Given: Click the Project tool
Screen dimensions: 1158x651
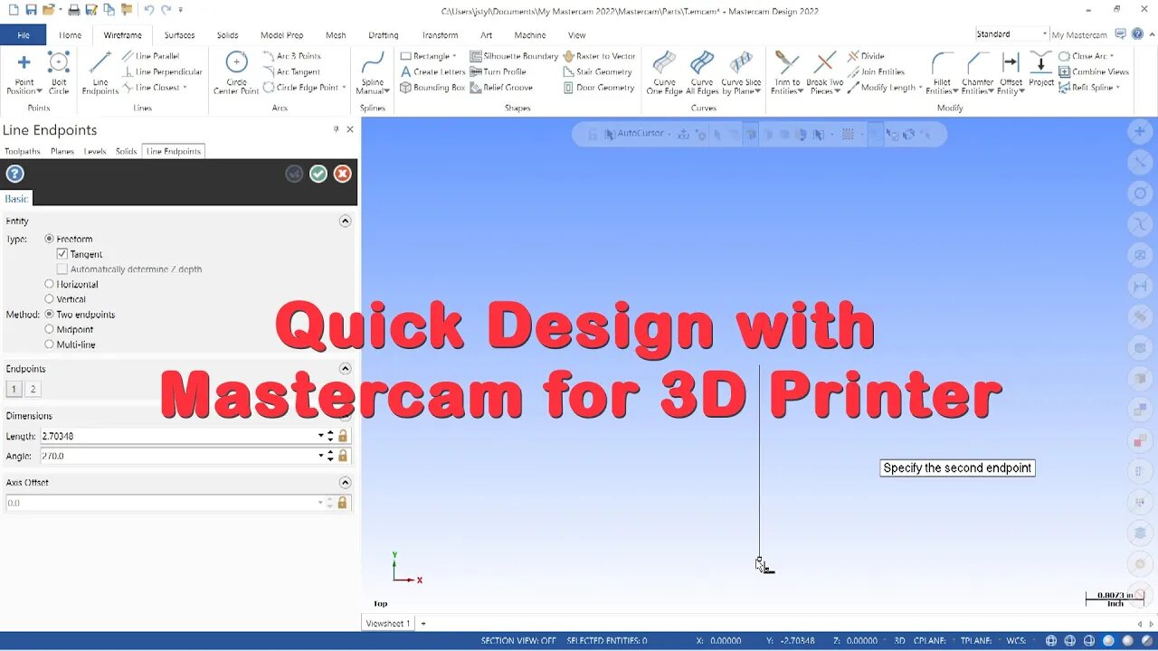Looking at the screenshot, I should pyautogui.click(x=1041, y=69).
